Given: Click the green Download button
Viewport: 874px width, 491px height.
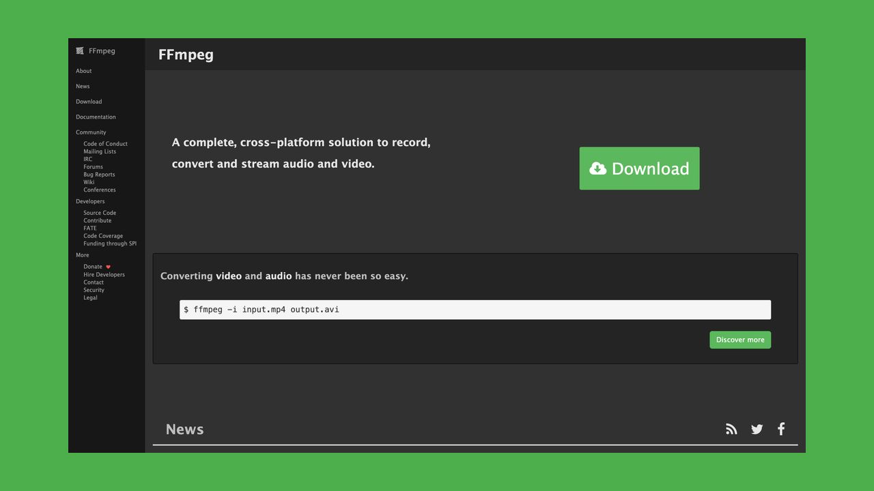Looking at the screenshot, I should click(639, 168).
